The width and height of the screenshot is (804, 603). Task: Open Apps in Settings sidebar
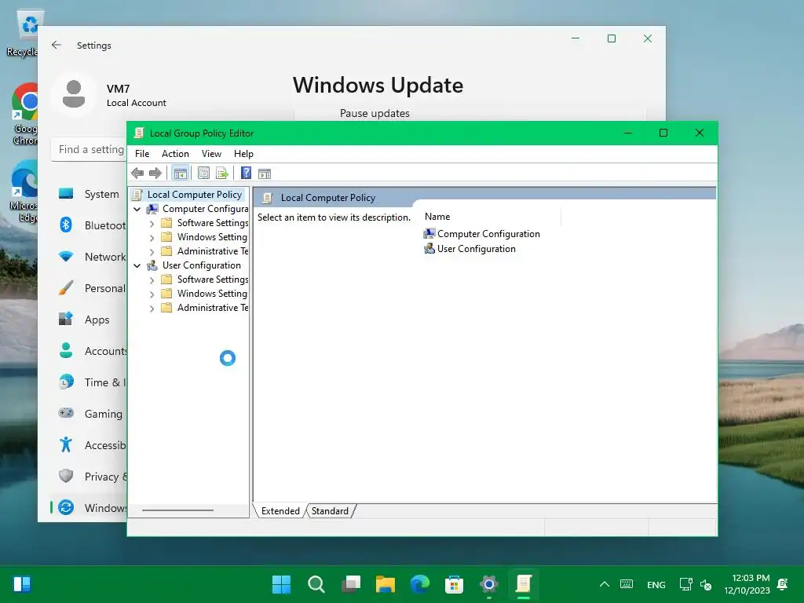coord(90,320)
